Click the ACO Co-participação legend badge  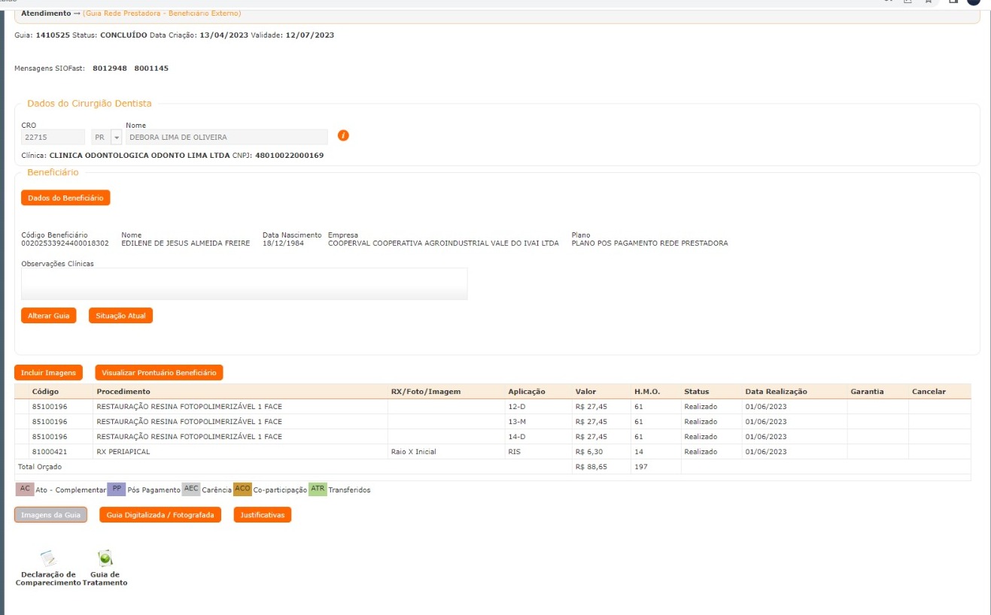click(242, 489)
